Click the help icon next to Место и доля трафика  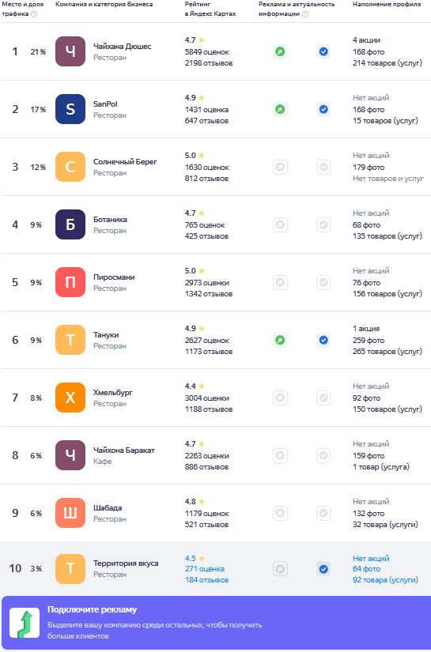34,14
